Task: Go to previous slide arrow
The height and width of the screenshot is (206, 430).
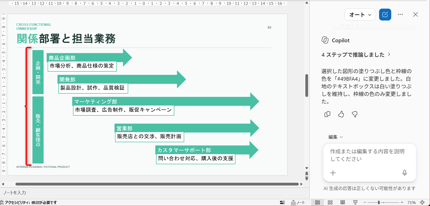Action: click(x=307, y=173)
